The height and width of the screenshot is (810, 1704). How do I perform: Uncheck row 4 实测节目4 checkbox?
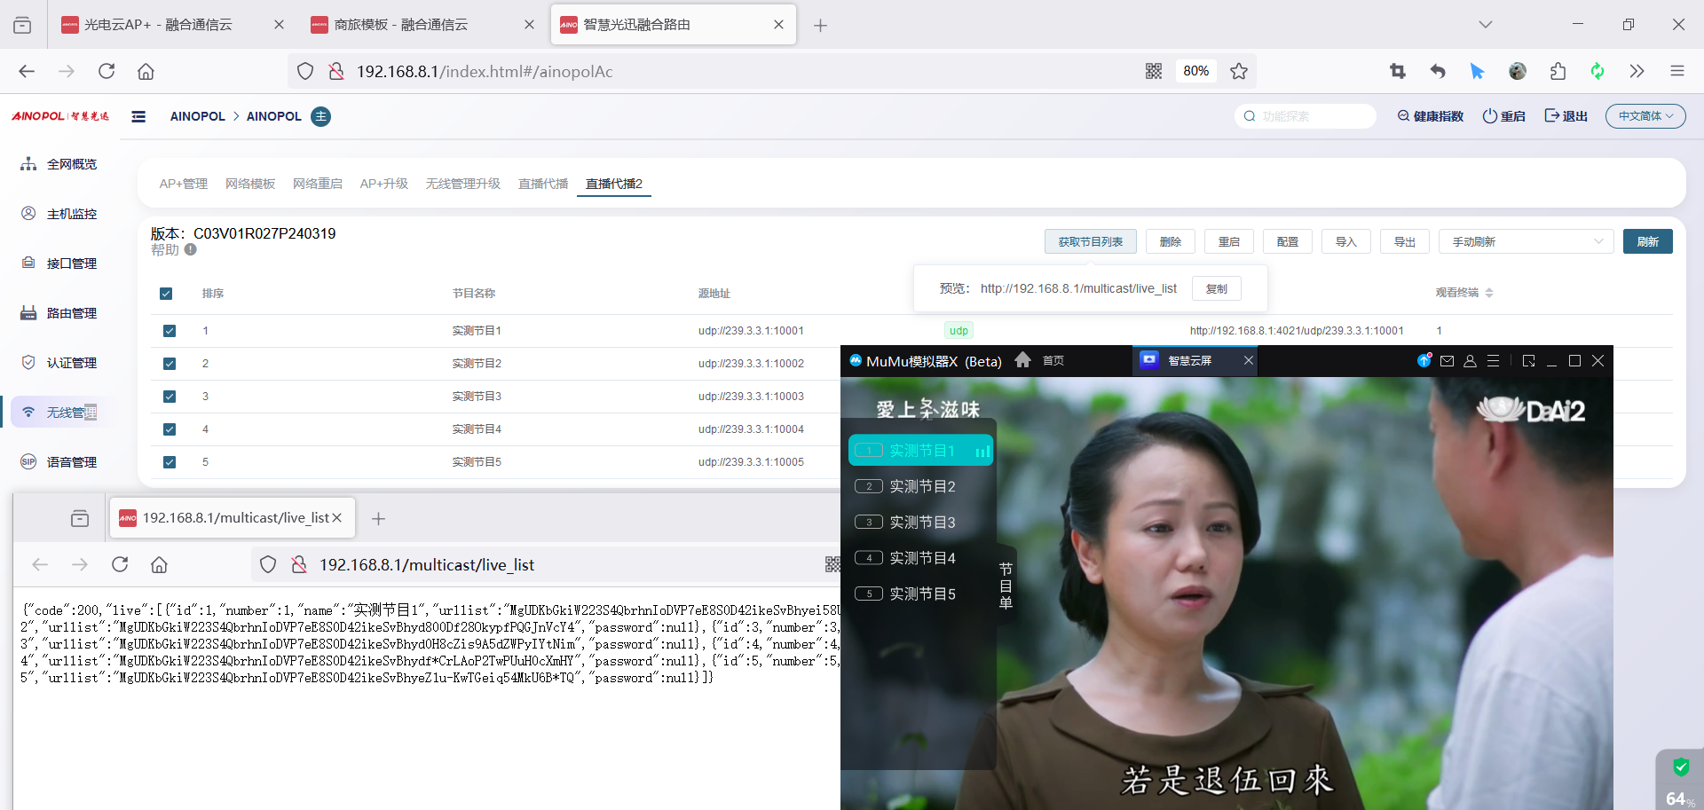click(170, 429)
